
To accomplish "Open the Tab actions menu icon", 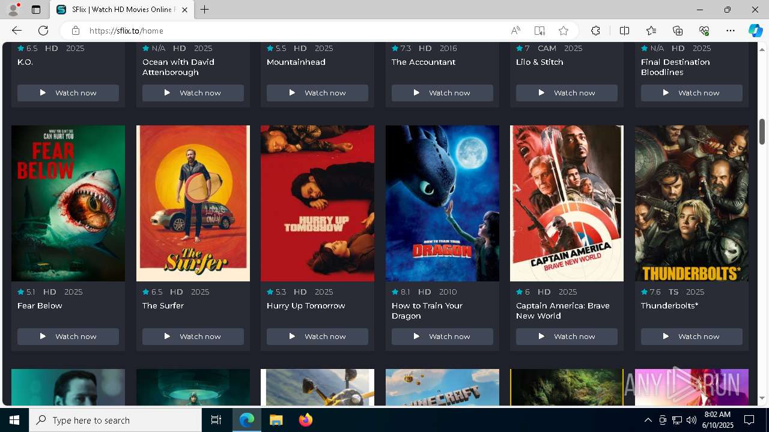I will 36,10.
